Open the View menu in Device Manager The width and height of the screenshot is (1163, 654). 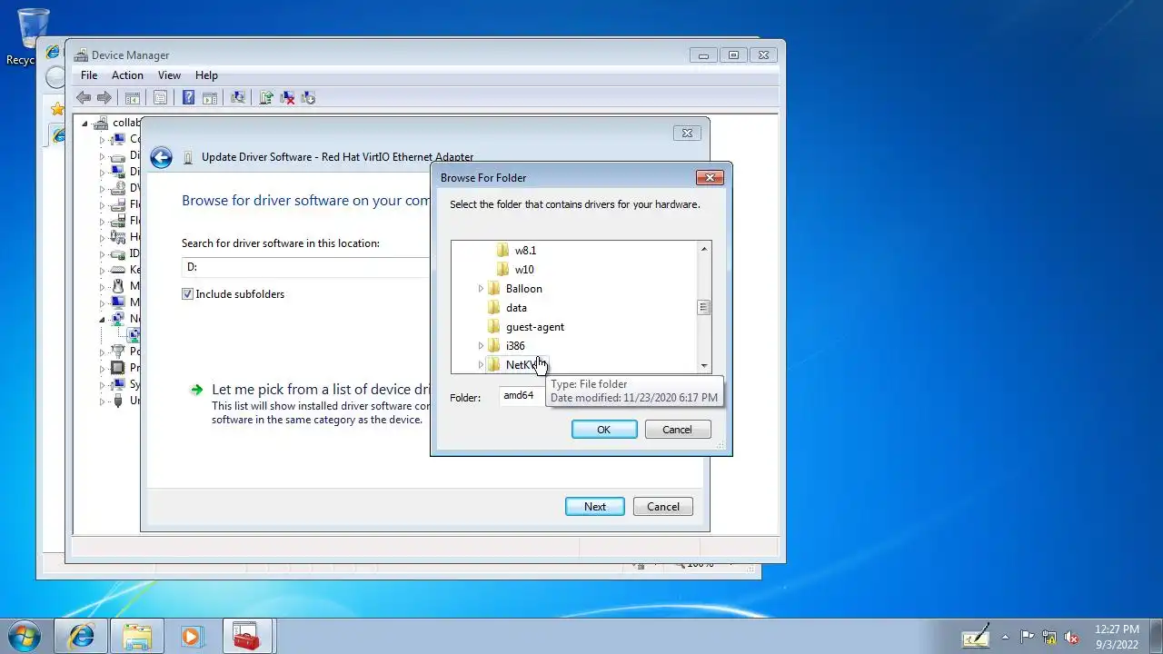coord(169,75)
